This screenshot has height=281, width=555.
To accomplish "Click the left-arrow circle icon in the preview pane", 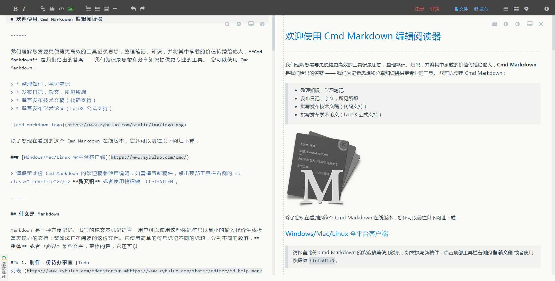I will 506,24.
